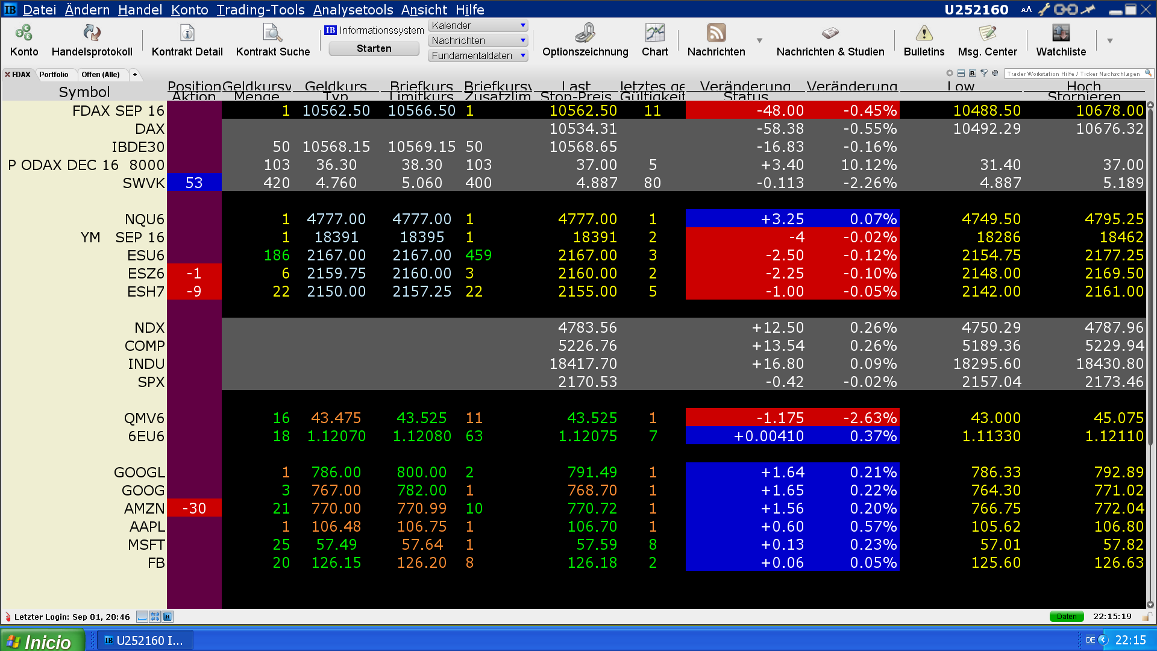This screenshot has width=1157, height=651.
Task: Open the Bulletins warning icon
Action: pyautogui.click(x=924, y=34)
